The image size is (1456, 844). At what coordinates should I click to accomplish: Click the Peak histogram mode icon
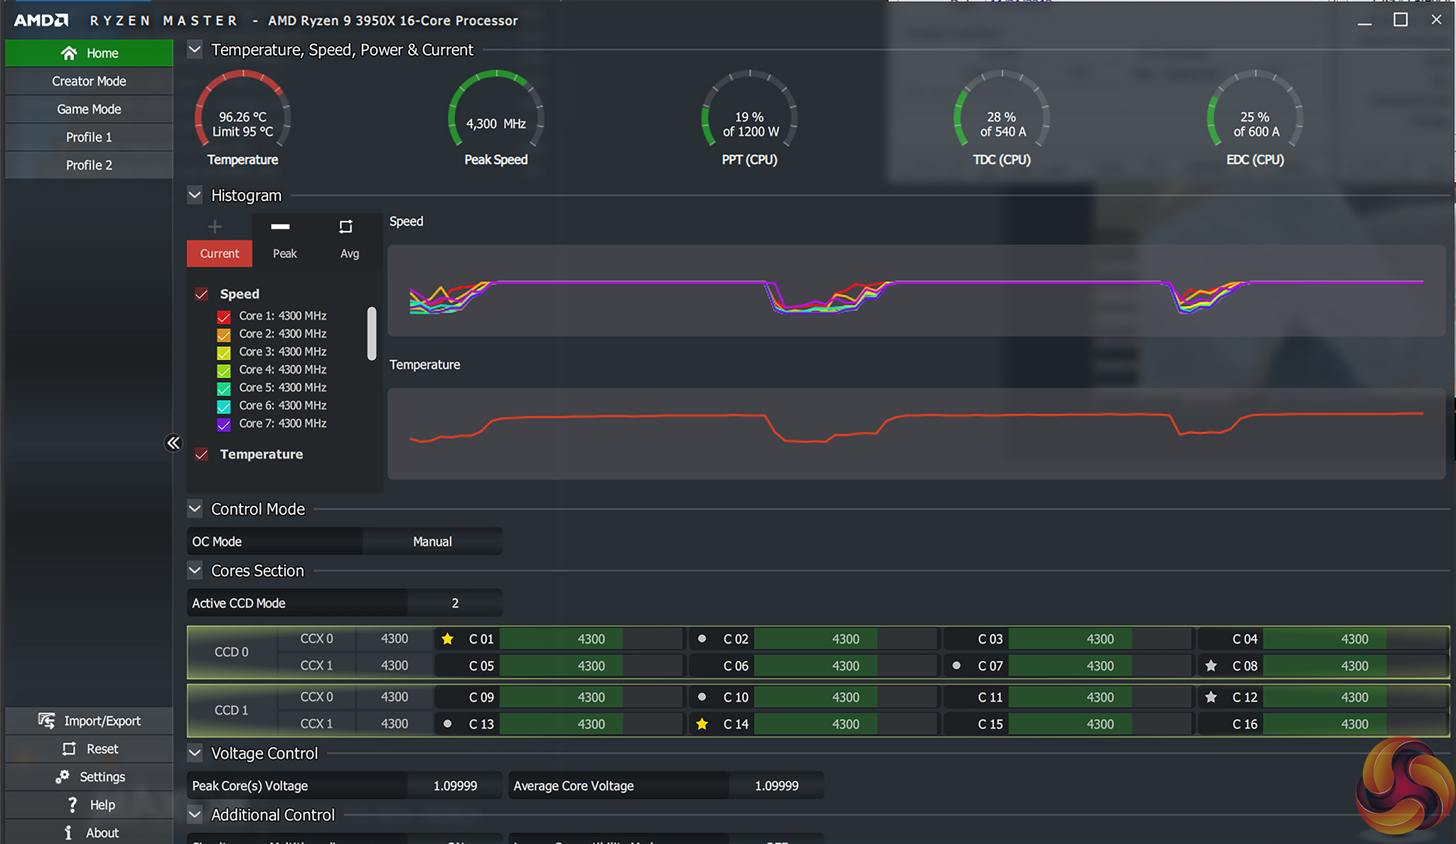(x=281, y=227)
